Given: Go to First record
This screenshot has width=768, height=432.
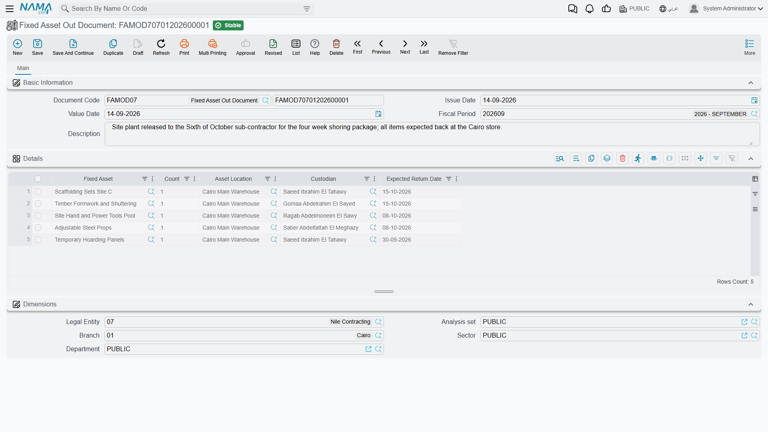Looking at the screenshot, I should (x=358, y=44).
